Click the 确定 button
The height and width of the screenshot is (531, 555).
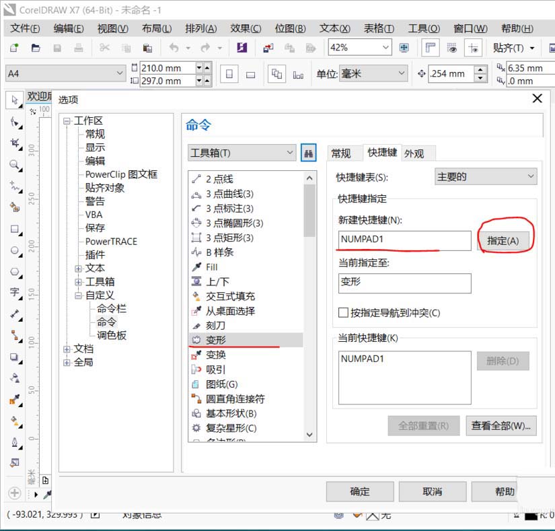pos(360,491)
